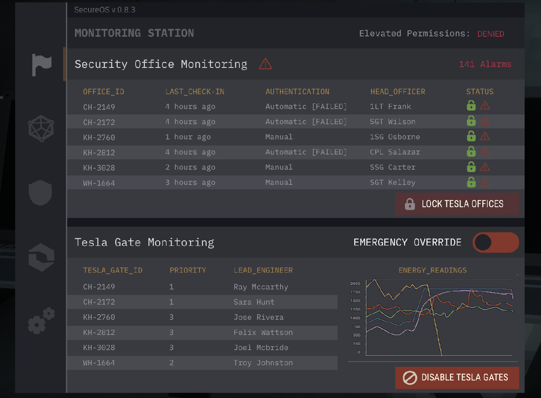Select office ID CH-2149 in security table
Screen dimensions: 541x398
[99, 107]
